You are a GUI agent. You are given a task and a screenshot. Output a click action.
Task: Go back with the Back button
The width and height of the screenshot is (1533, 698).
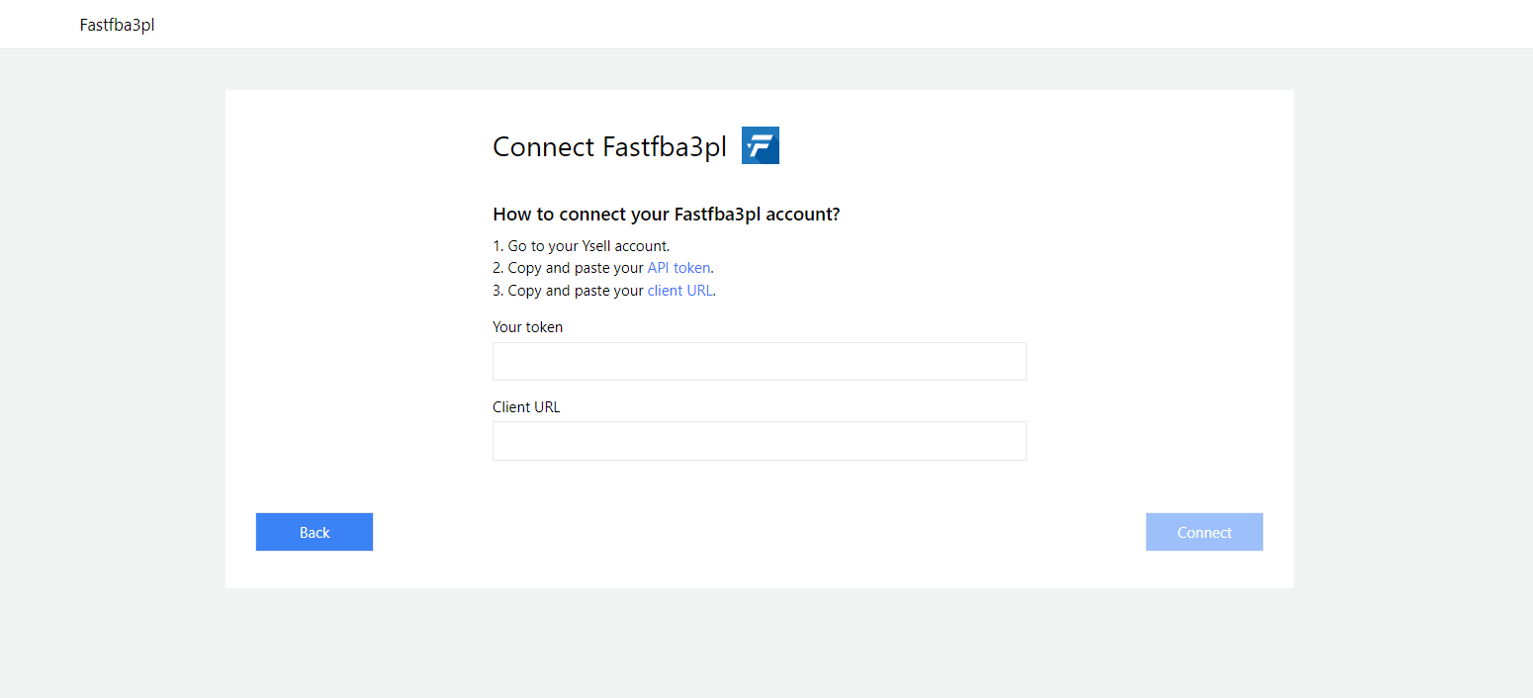pos(315,532)
